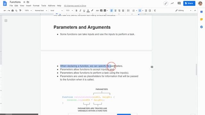Image resolution: width=205 pixels, height=115 pixels.
Task: Open the View menu
Action: (x=22, y=6)
